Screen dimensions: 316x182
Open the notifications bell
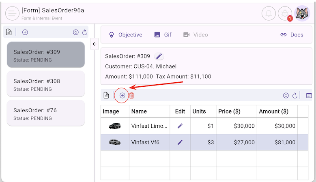[269, 13]
